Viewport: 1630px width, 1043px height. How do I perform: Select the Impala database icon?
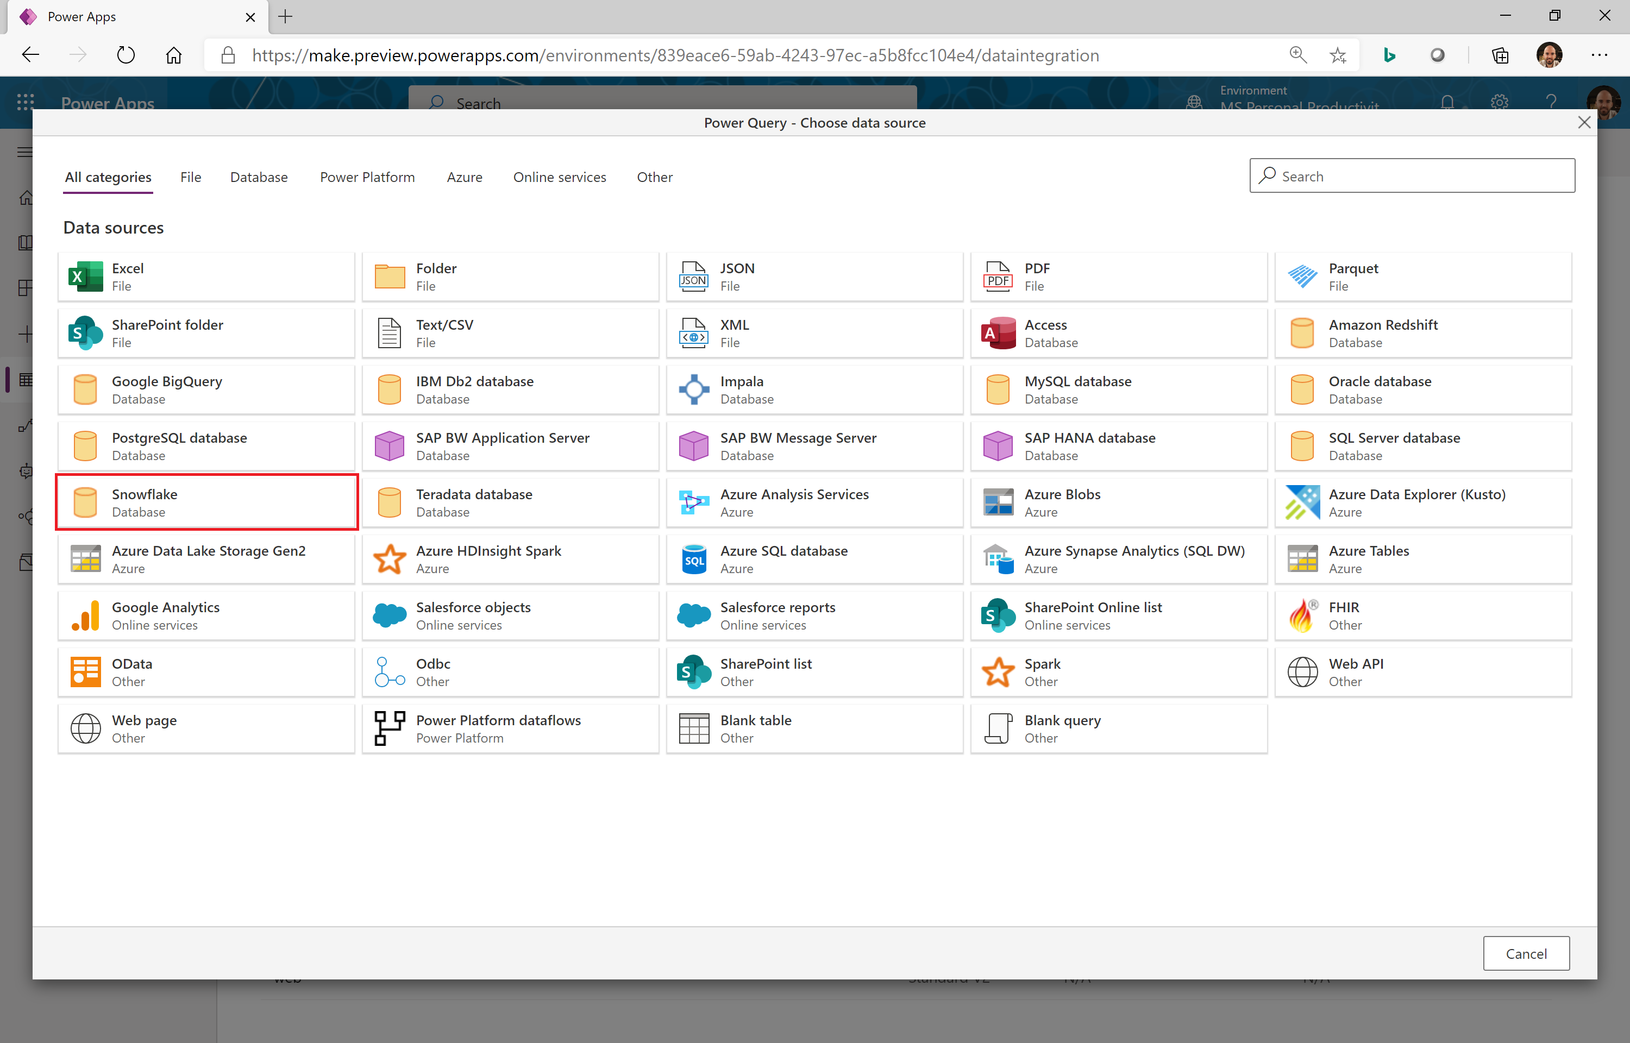click(694, 389)
